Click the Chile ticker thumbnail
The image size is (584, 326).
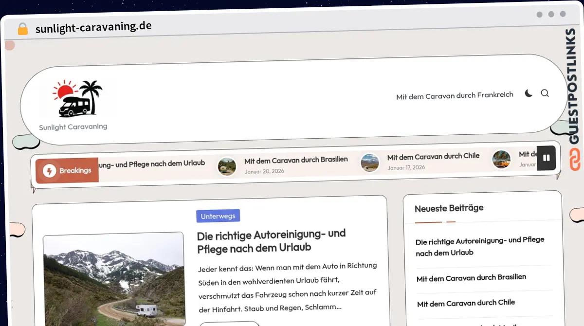point(370,163)
